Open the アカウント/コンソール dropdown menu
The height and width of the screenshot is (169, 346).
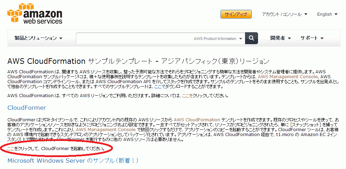coord(284,14)
